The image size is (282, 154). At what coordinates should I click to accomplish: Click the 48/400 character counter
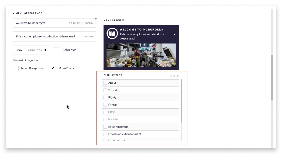click(89, 37)
